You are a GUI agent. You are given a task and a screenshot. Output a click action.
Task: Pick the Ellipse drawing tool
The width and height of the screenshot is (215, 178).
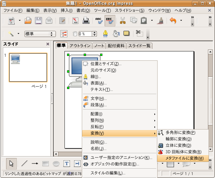(x=56, y=164)
